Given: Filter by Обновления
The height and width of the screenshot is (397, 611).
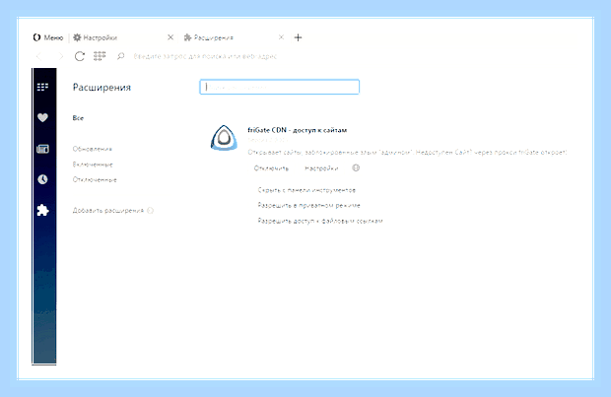Looking at the screenshot, I should 93,149.
